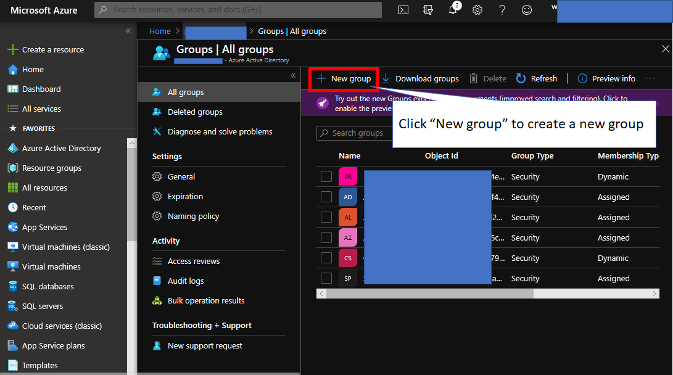Click the Recent clock icon
Viewport: 673px width, 375px height.
pyautogui.click(x=13, y=207)
